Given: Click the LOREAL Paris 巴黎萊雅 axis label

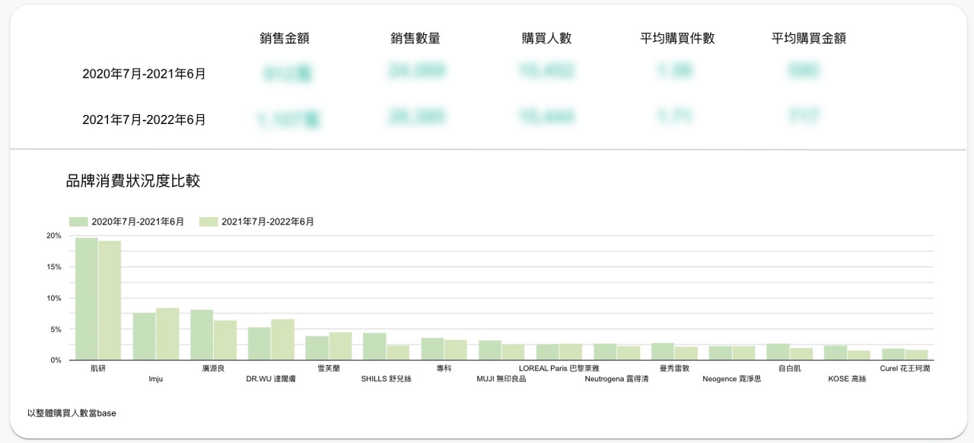Looking at the screenshot, I should (x=559, y=368).
